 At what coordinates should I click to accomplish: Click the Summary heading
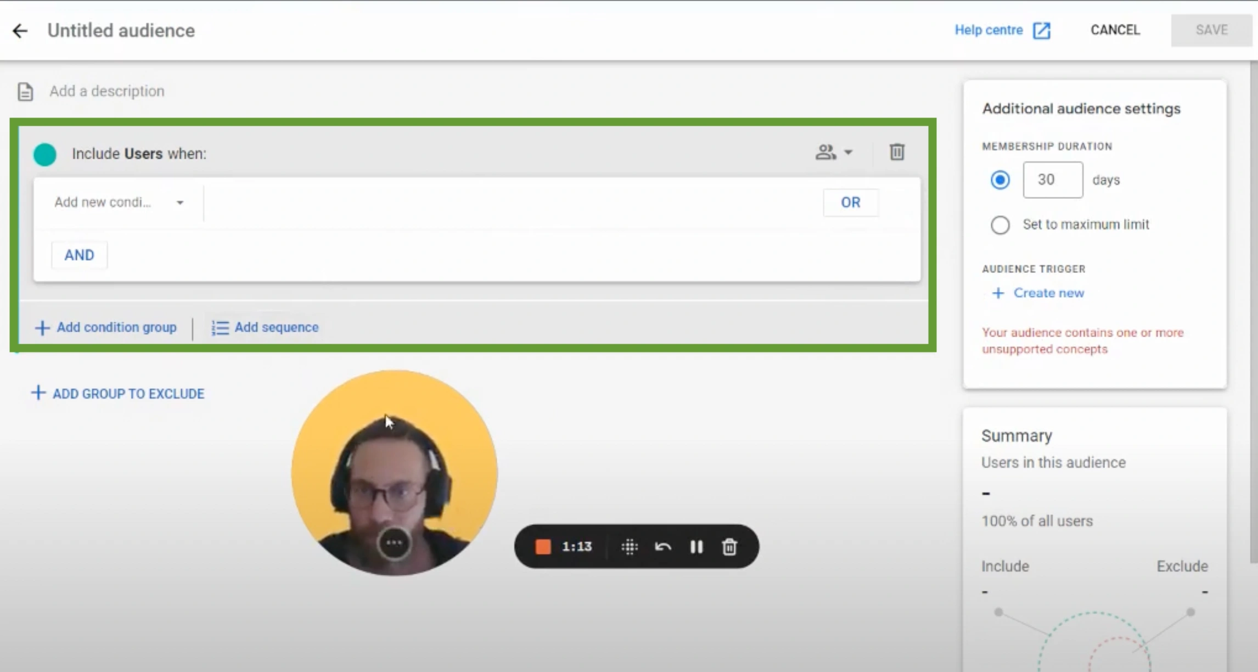tap(1016, 436)
